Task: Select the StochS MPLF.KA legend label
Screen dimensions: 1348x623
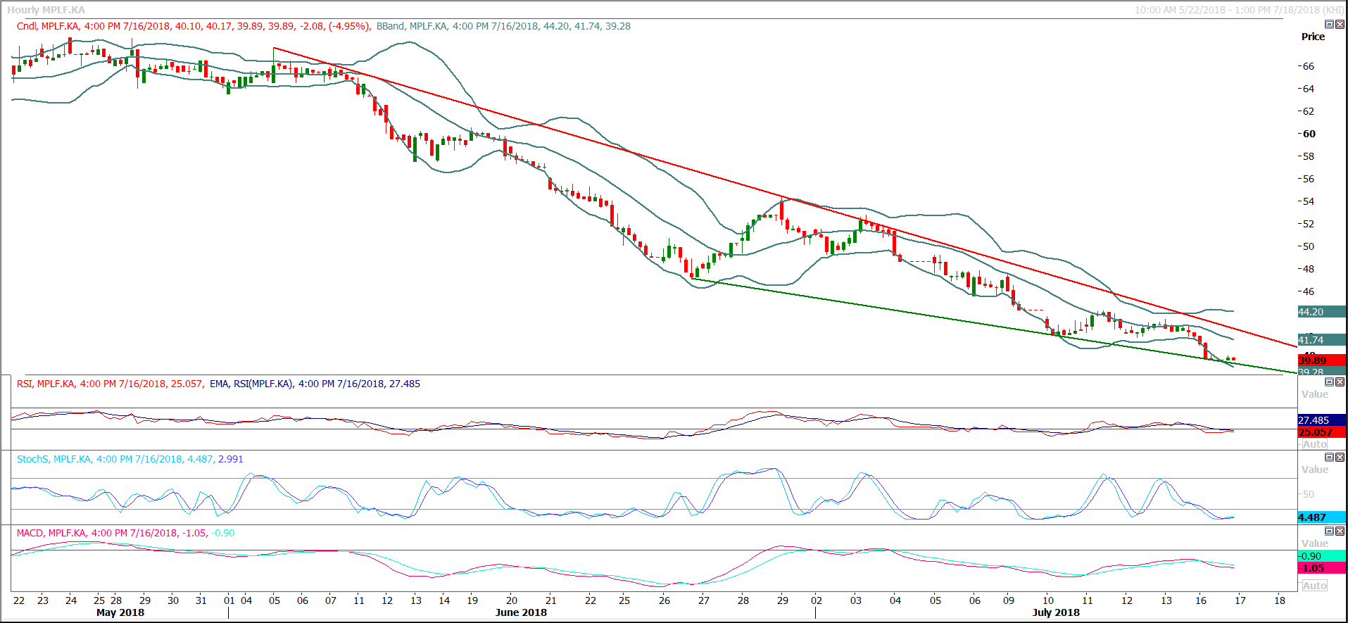Action: pyautogui.click(x=130, y=459)
